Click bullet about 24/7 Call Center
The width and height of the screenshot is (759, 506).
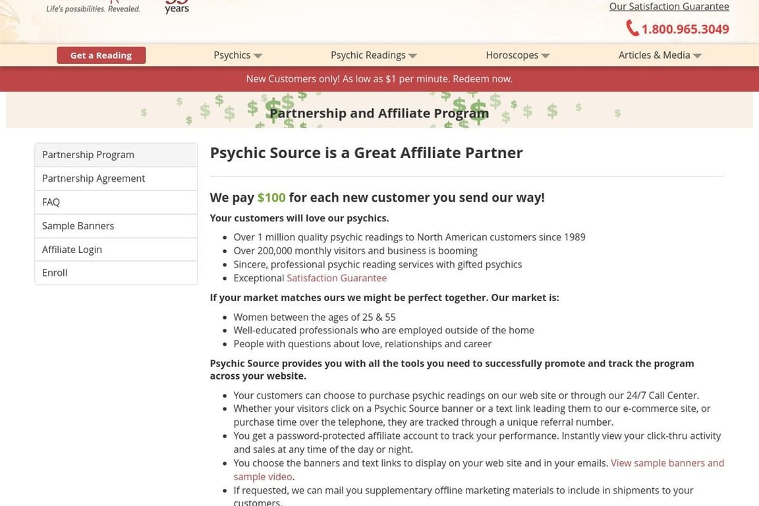pos(466,395)
